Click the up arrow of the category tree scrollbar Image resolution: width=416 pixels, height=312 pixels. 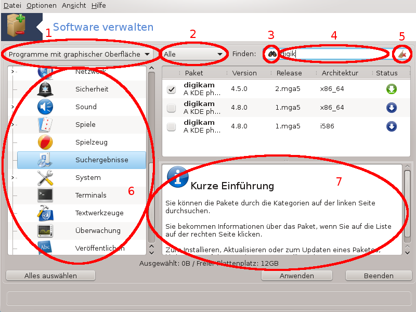click(x=151, y=69)
